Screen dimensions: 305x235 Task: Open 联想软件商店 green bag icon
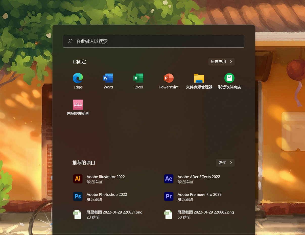229,78
